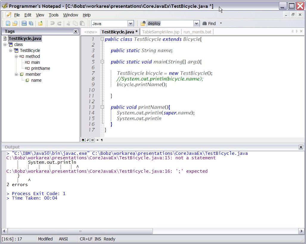Collapse the printName fold at line 13

pos(102,107)
